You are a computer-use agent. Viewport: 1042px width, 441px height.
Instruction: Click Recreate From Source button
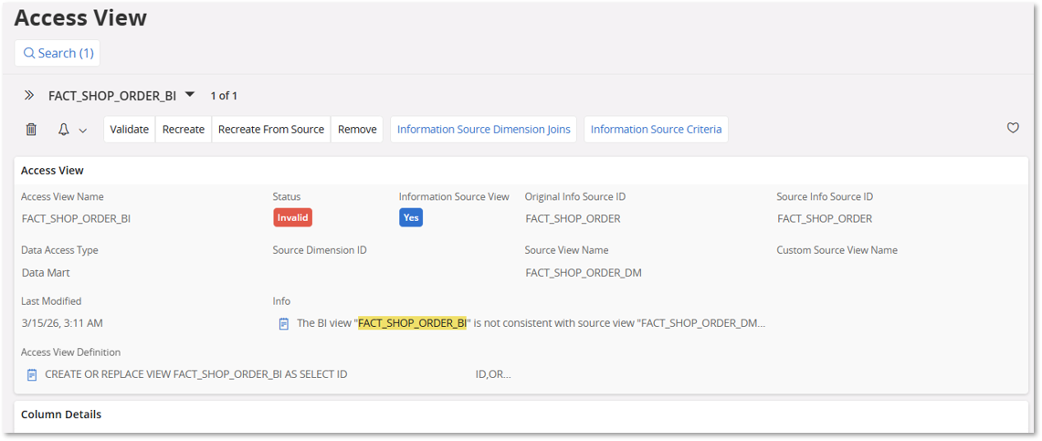tap(271, 130)
